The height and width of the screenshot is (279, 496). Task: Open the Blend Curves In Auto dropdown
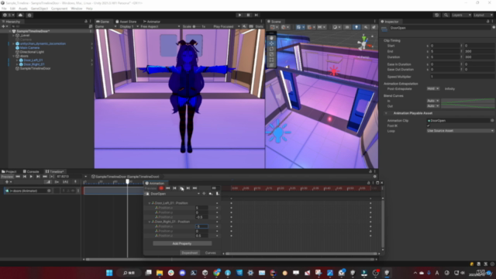coord(433,101)
